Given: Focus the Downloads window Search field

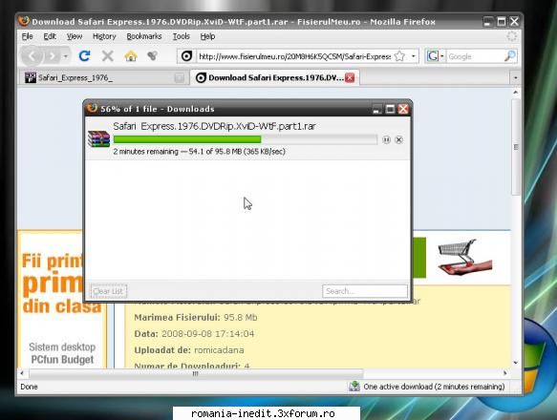Looking at the screenshot, I should (365, 291).
